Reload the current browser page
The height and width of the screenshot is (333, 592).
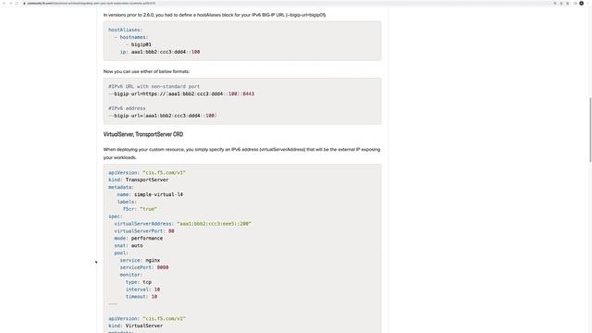click(x=17, y=4)
